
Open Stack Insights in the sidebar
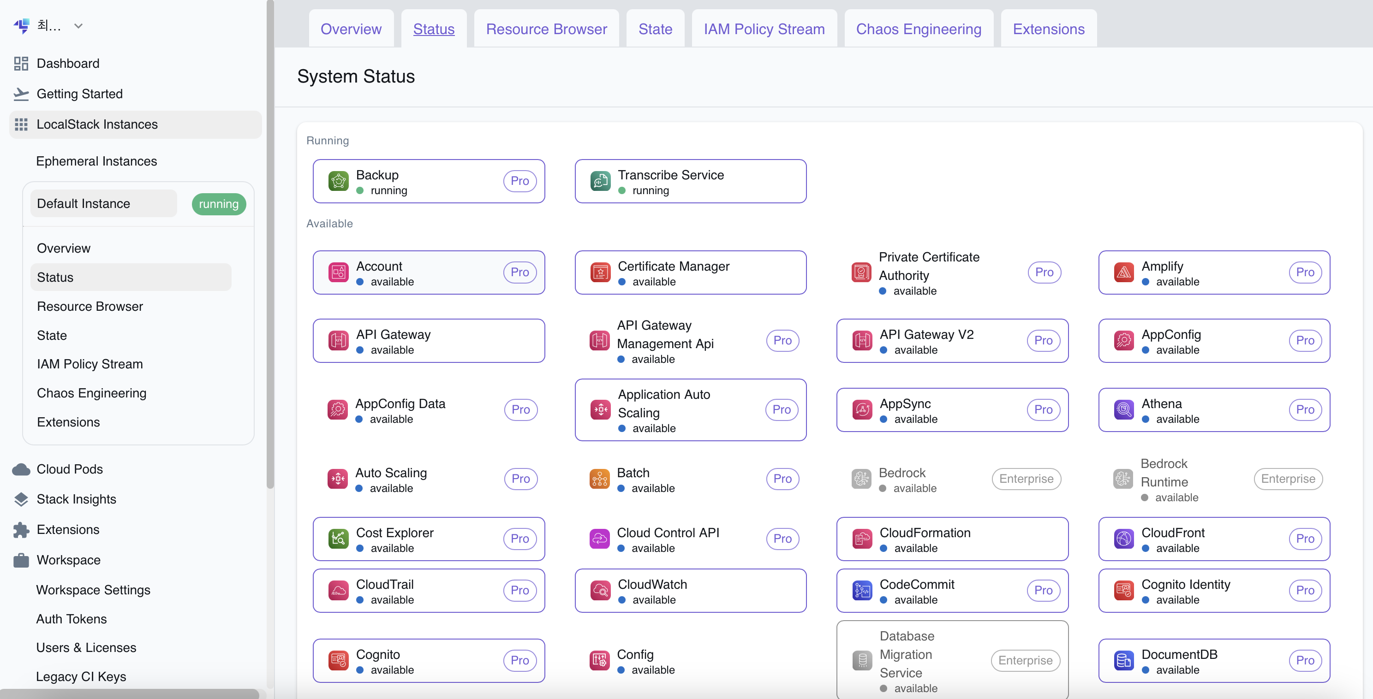click(x=135, y=499)
